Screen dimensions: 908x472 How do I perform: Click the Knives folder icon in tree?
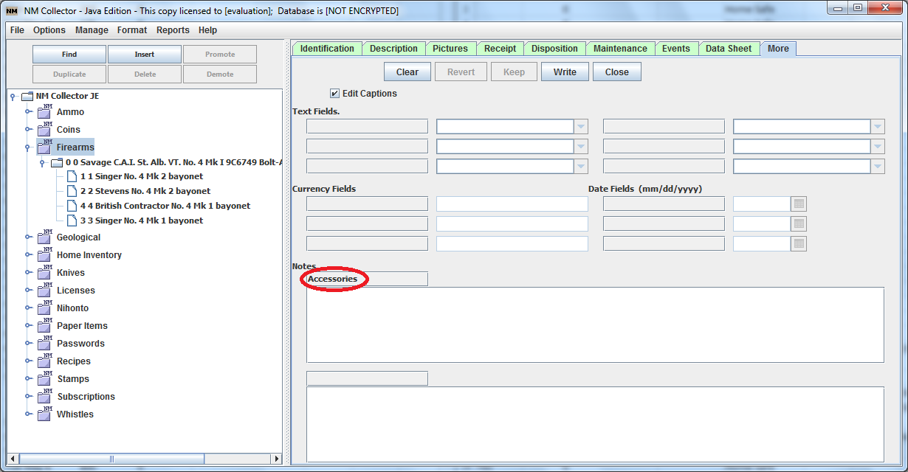[x=44, y=272]
